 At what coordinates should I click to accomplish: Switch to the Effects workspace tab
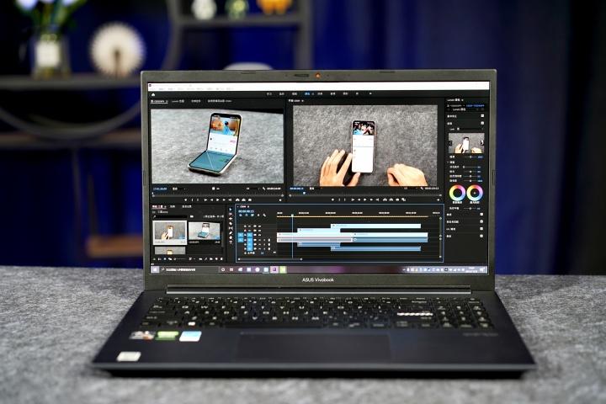(x=320, y=94)
